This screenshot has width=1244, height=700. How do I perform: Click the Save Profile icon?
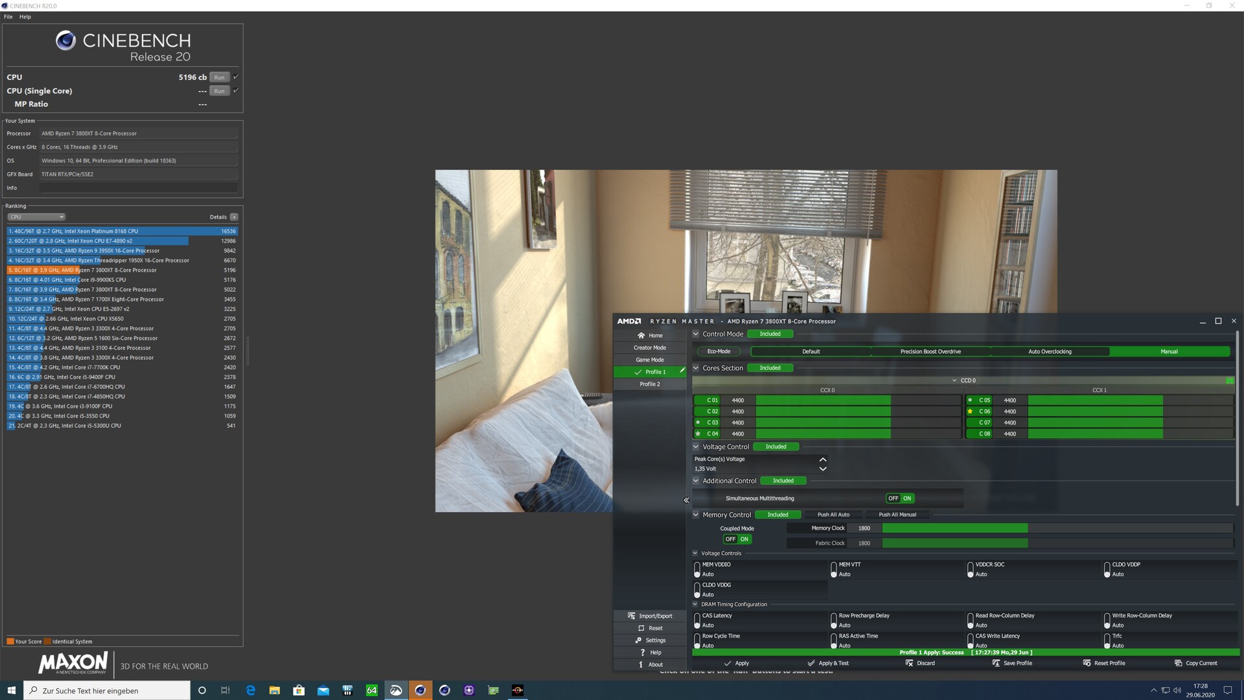coord(996,663)
